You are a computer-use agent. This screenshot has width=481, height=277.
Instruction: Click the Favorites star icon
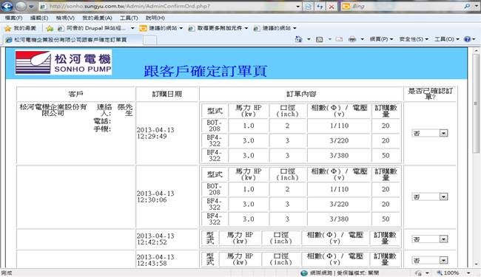pyautogui.click(x=8, y=28)
